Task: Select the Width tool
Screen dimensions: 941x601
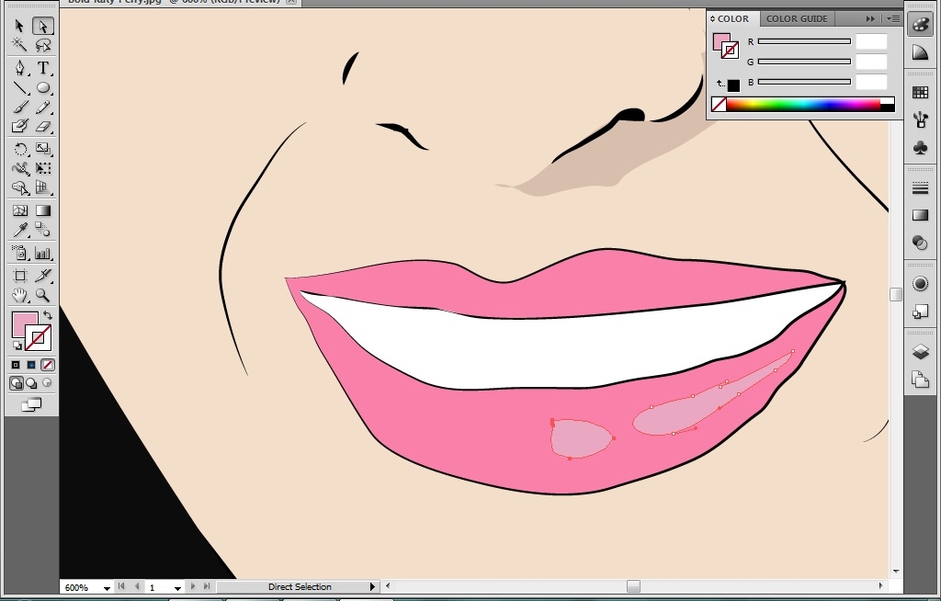Action: (x=19, y=169)
